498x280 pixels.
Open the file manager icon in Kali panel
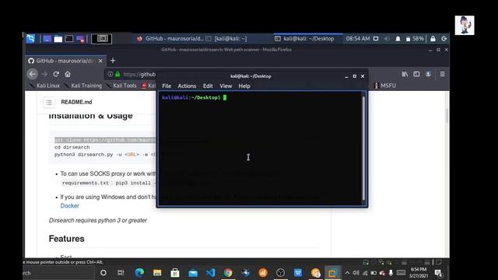pos(58,39)
